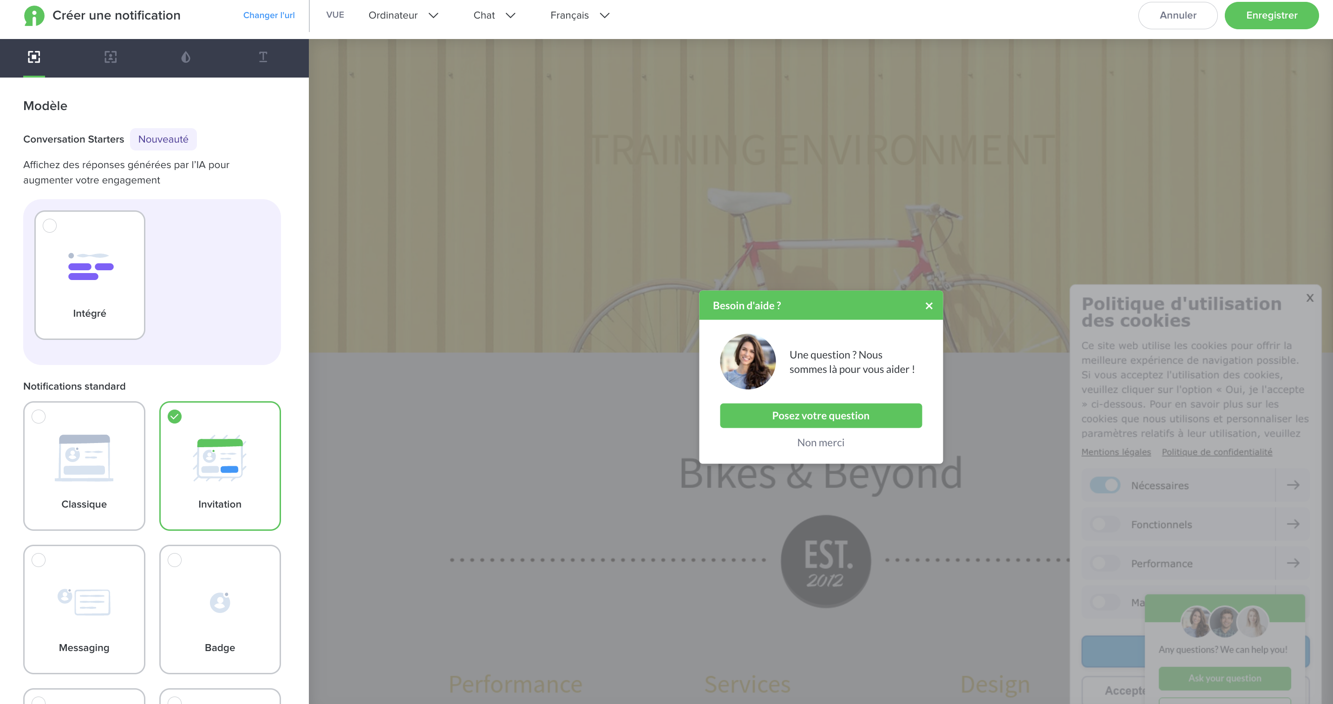Open the Politique de confidentialité link
Viewport: 1333px width, 704px height.
(x=1216, y=452)
